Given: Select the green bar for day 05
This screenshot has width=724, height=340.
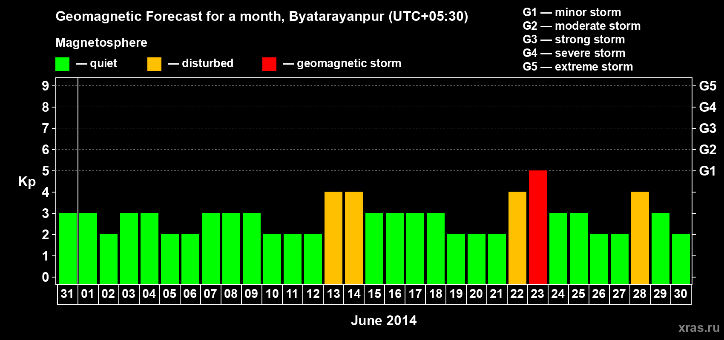Looking at the screenshot, I should pos(170,259).
